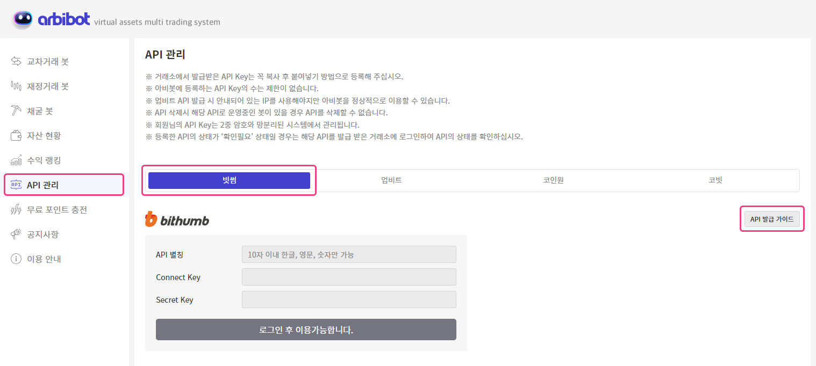The height and width of the screenshot is (366, 816).
Task: Select the 빗썸 exchange tab
Action: [x=229, y=180]
